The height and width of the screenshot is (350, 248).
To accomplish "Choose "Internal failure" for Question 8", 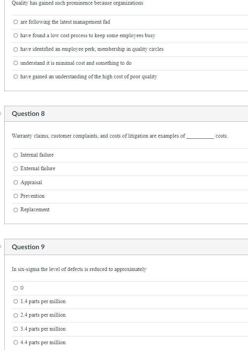I will [x=15, y=155].
